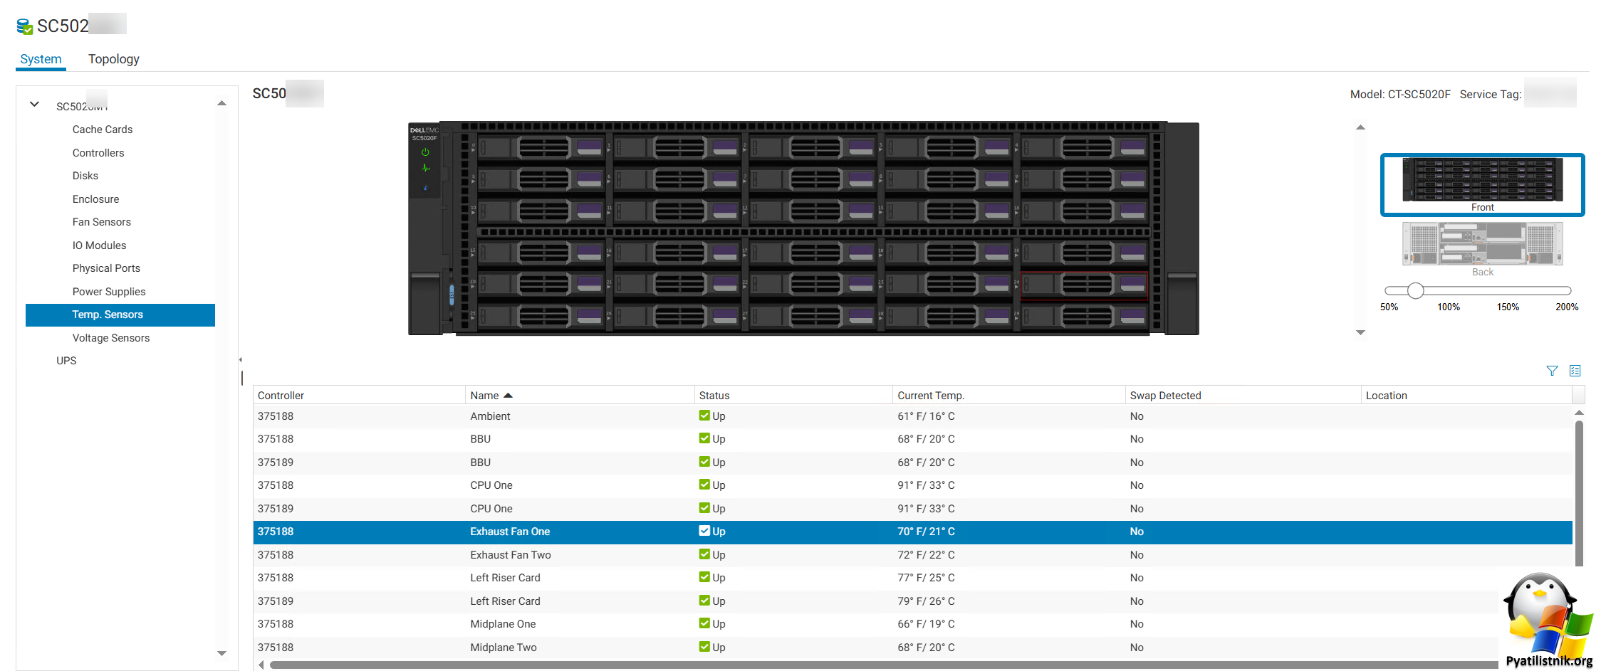Sort by the Controller column header
The width and height of the screenshot is (1601, 671).
[x=359, y=396]
